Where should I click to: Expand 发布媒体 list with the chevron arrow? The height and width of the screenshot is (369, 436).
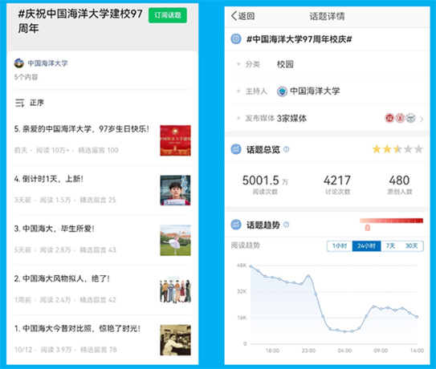coord(422,120)
